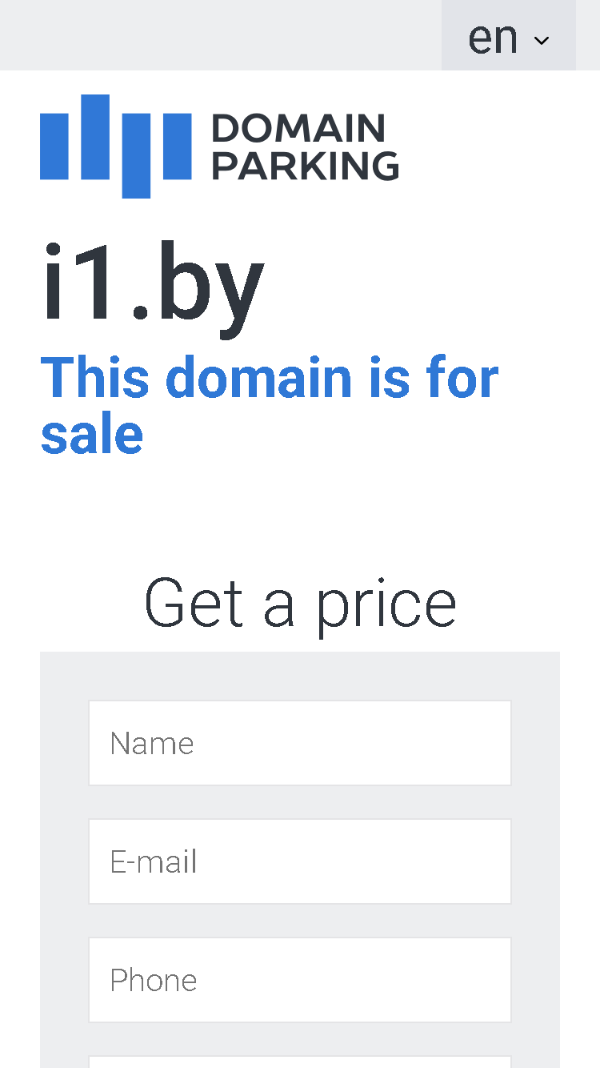
Task: Click the partially visible field below Phone
Action: pyautogui.click(x=300, y=1062)
